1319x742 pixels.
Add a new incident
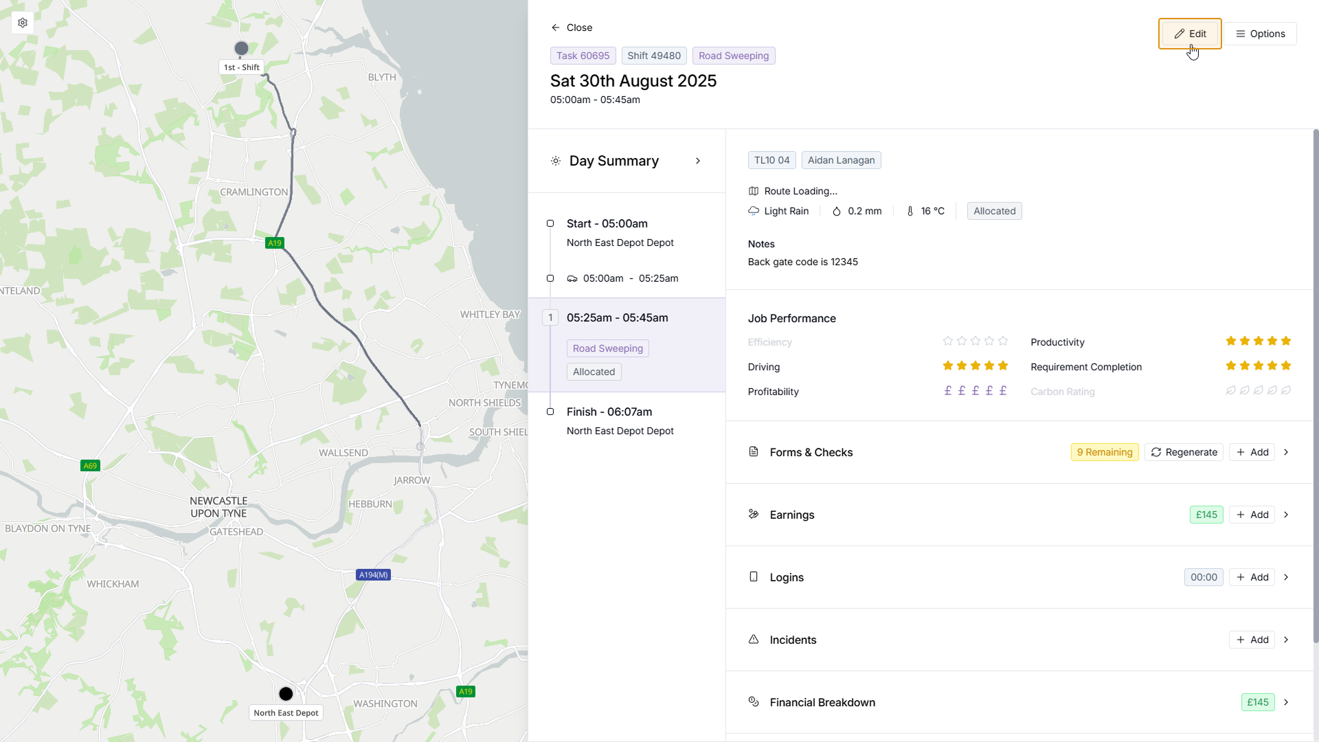click(1252, 640)
